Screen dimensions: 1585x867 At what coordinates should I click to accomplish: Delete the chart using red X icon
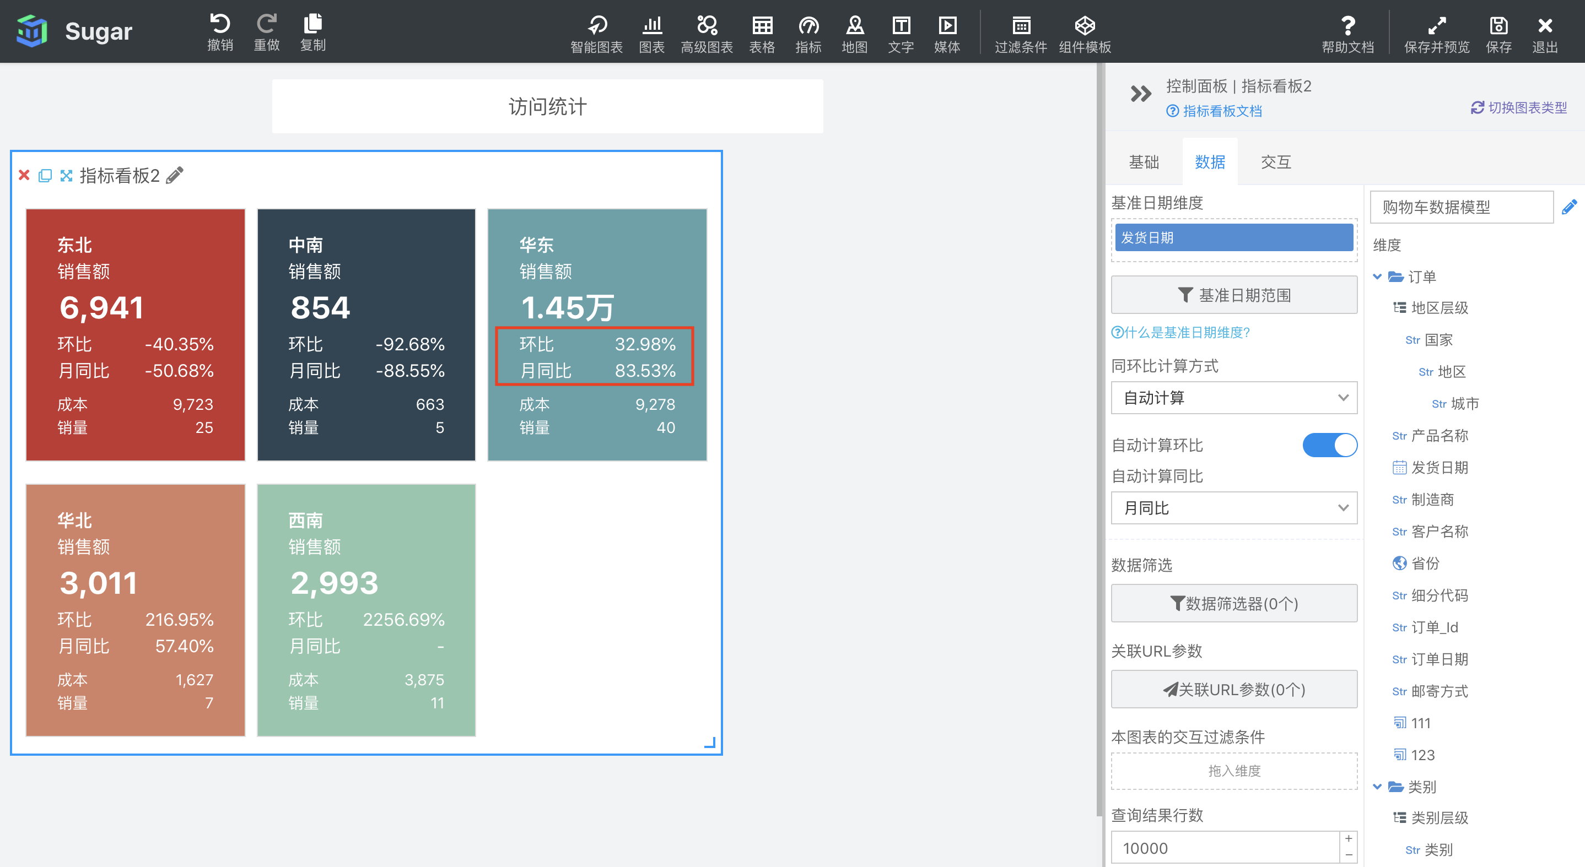coord(25,175)
